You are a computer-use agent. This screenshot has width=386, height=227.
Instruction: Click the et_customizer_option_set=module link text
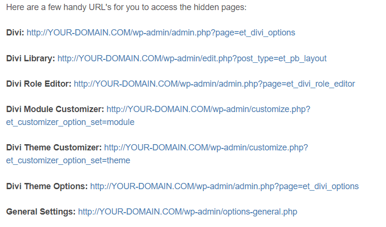coord(70,122)
